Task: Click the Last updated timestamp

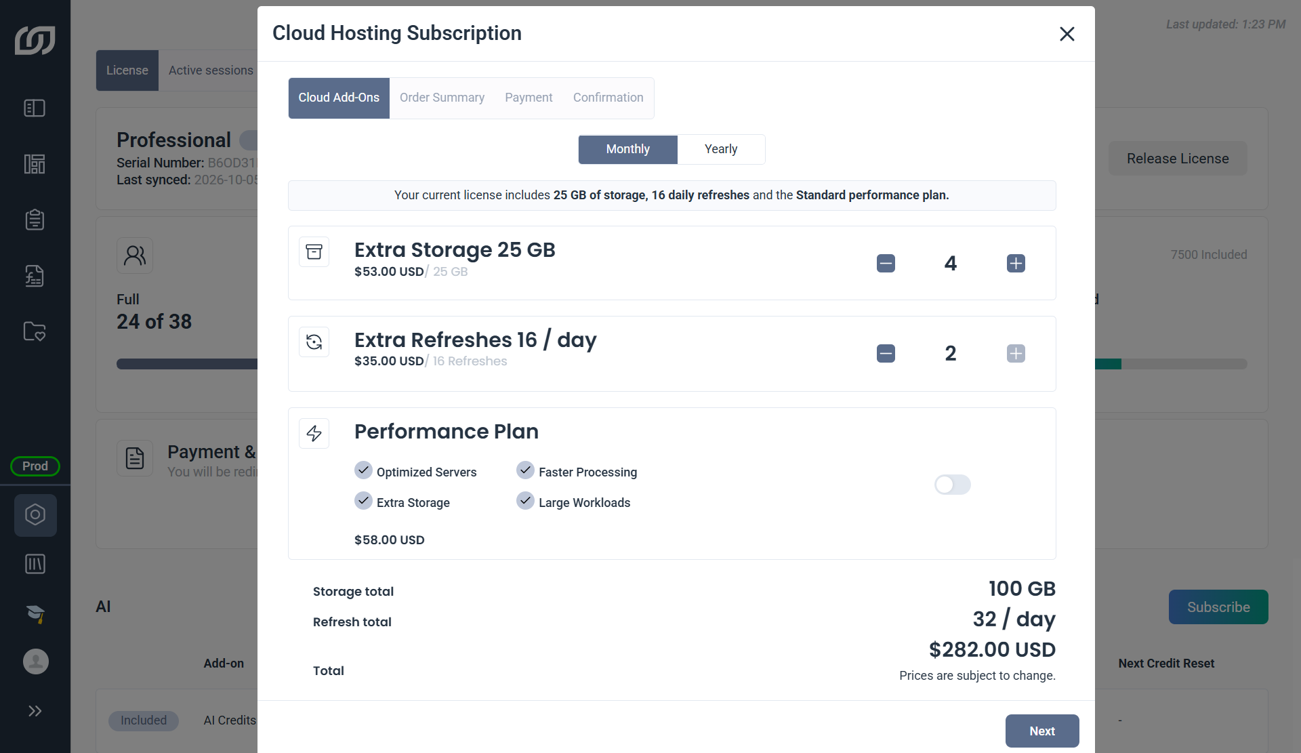Action: coord(1225,24)
